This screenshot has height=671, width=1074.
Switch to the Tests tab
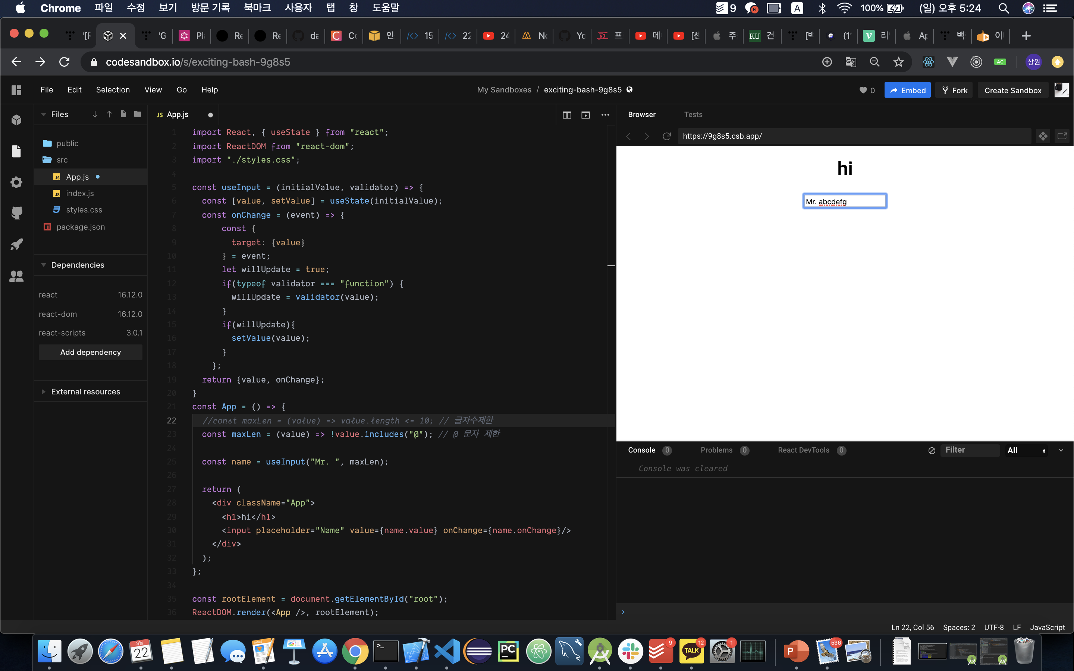[693, 114]
